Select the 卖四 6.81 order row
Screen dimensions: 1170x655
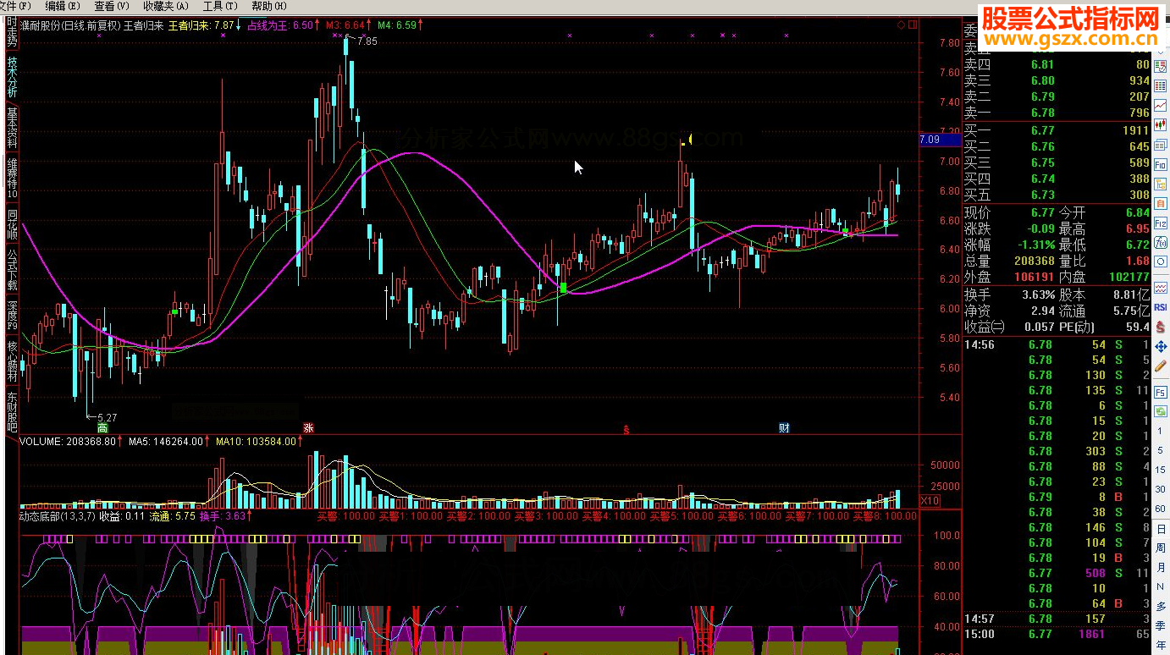tap(1057, 64)
